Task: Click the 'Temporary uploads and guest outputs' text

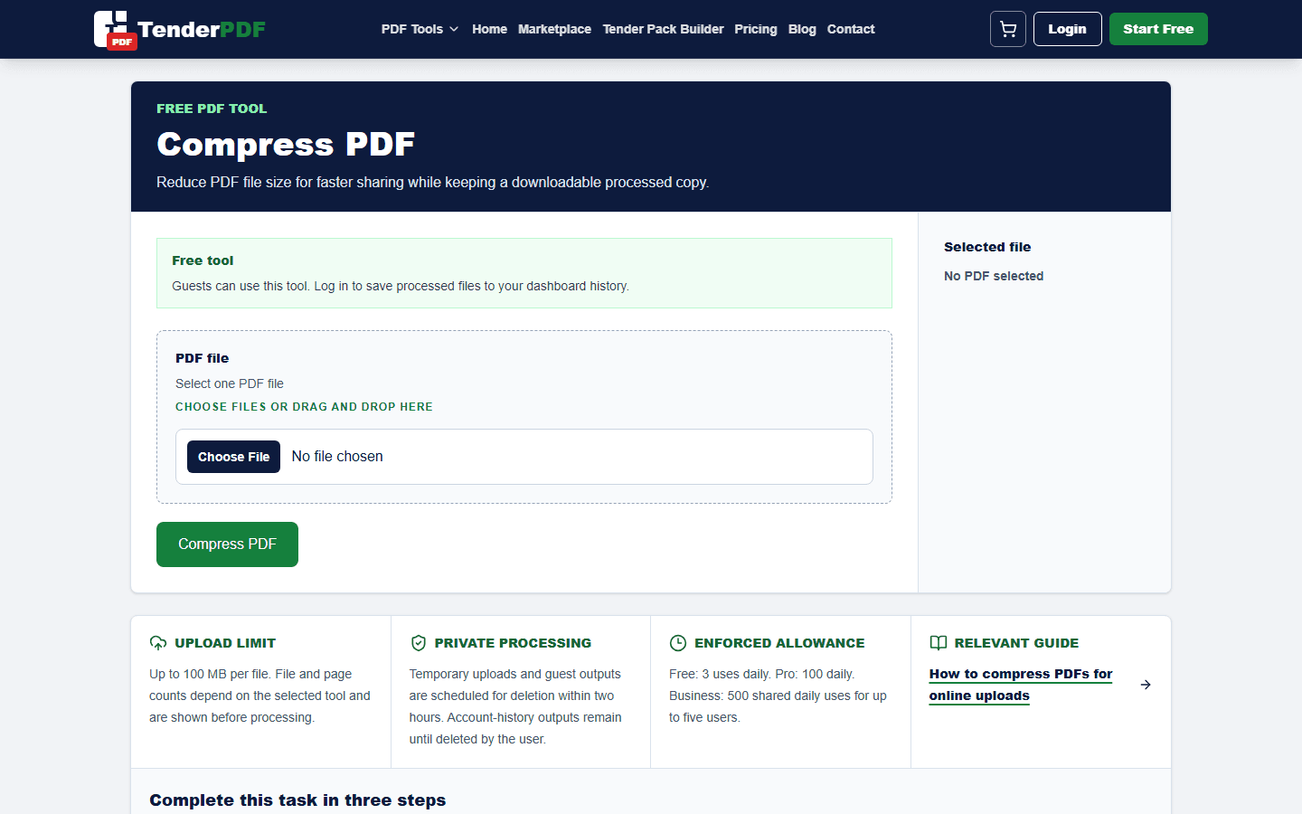Action: click(x=515, y=706)
